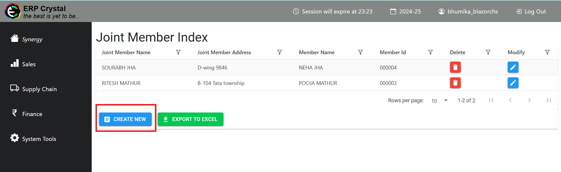
Task: Open filter for Member Name column
Action: pos(360,52)
